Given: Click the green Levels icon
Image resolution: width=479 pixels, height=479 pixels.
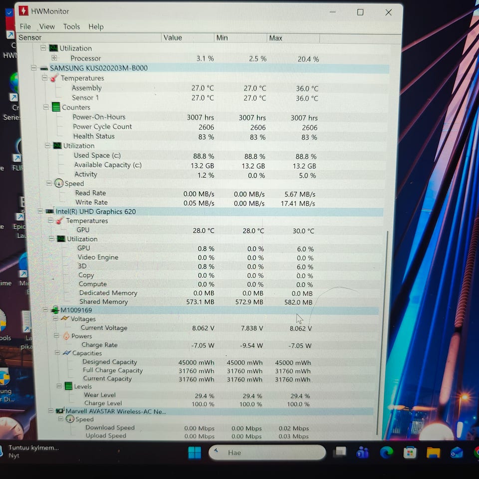Looking at the screenshot, I should 69,386.
